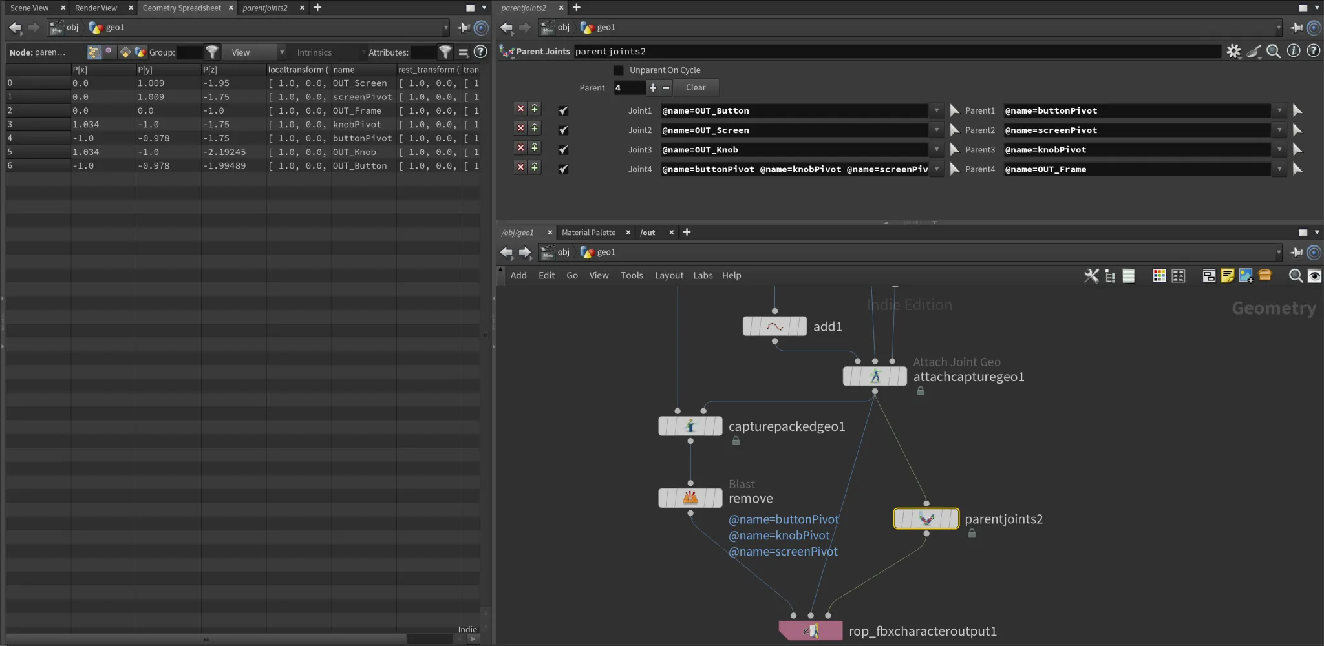The width and height of the screenshot is (1324, 646).
Task: Enable Unparent On Cycle checkbox
Action: click(619, 70)
